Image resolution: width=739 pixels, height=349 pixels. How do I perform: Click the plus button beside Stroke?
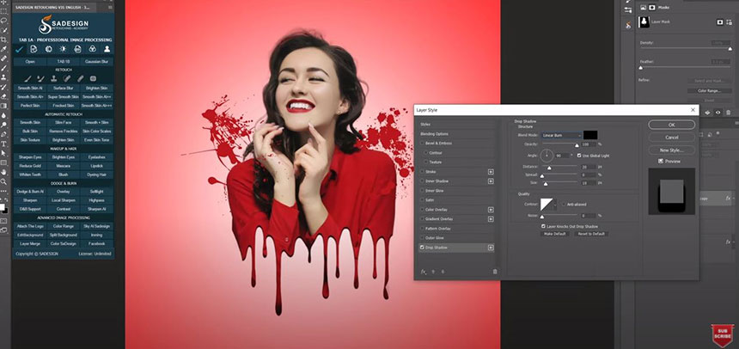click(x=491, y=172)
